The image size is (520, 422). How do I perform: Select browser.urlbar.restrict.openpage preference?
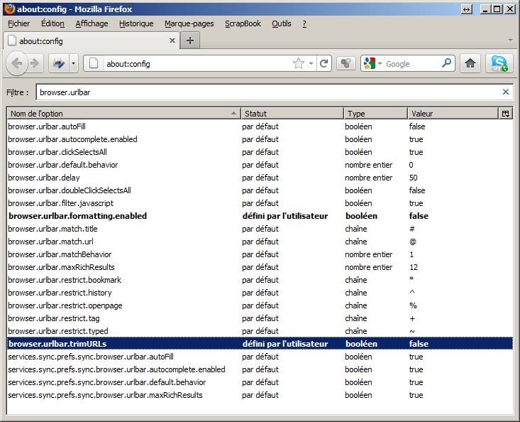coord(260,305)
